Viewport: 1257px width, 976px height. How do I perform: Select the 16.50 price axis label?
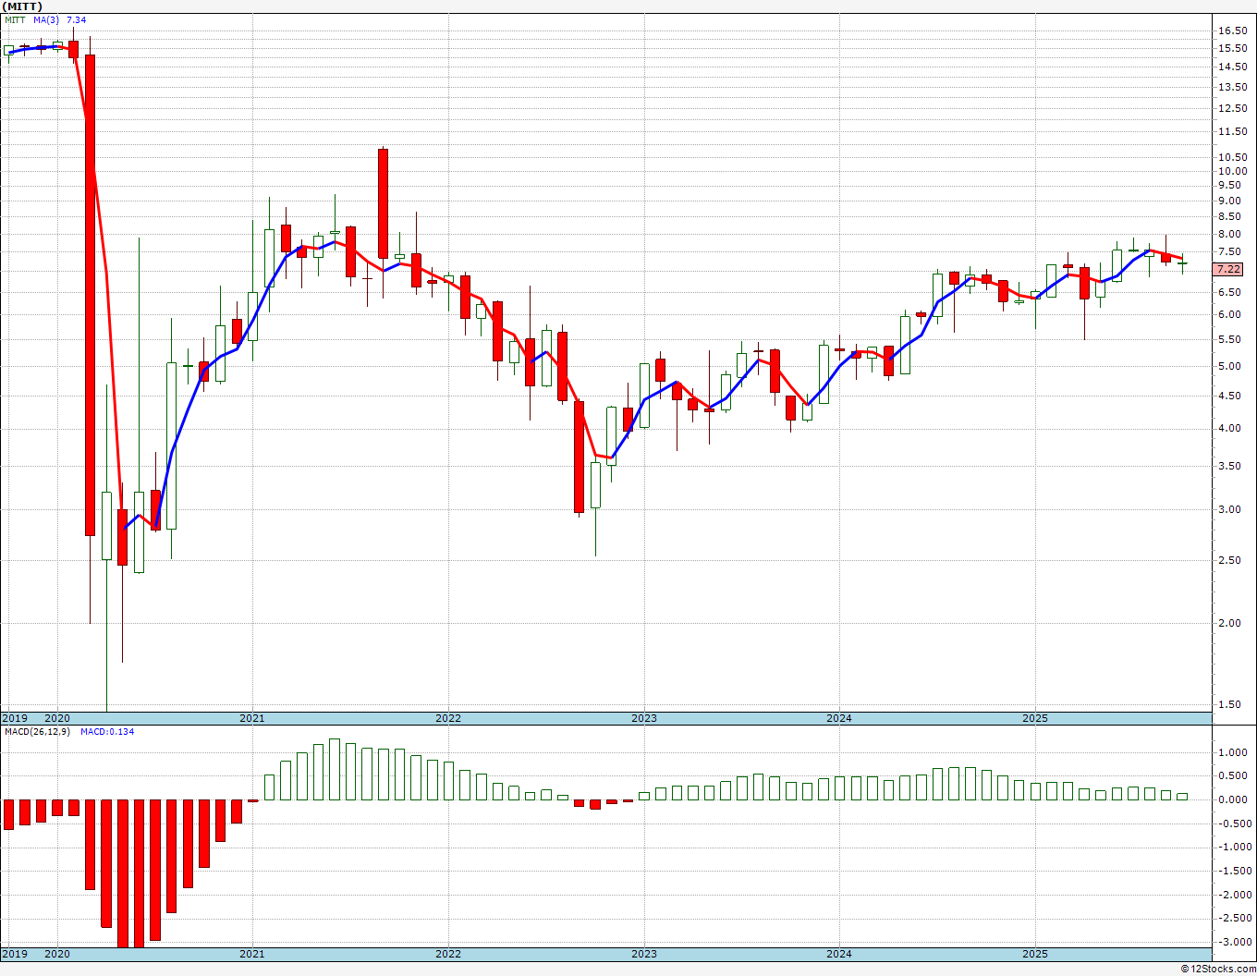point(1232,30)
